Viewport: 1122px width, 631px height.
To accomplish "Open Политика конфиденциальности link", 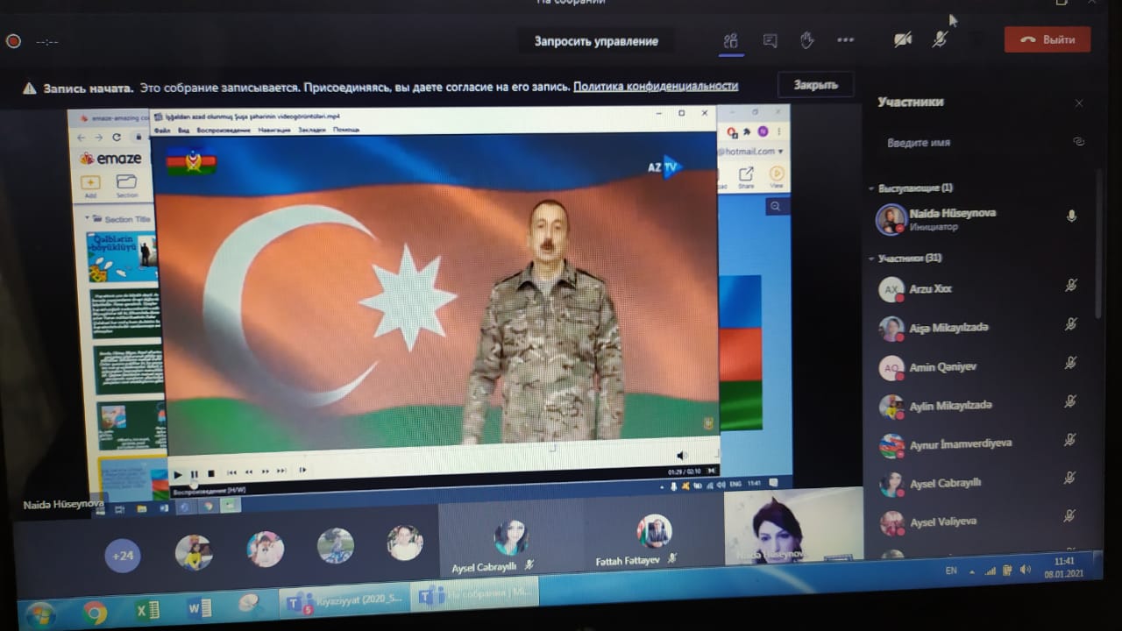I will [x=656, y=86].
